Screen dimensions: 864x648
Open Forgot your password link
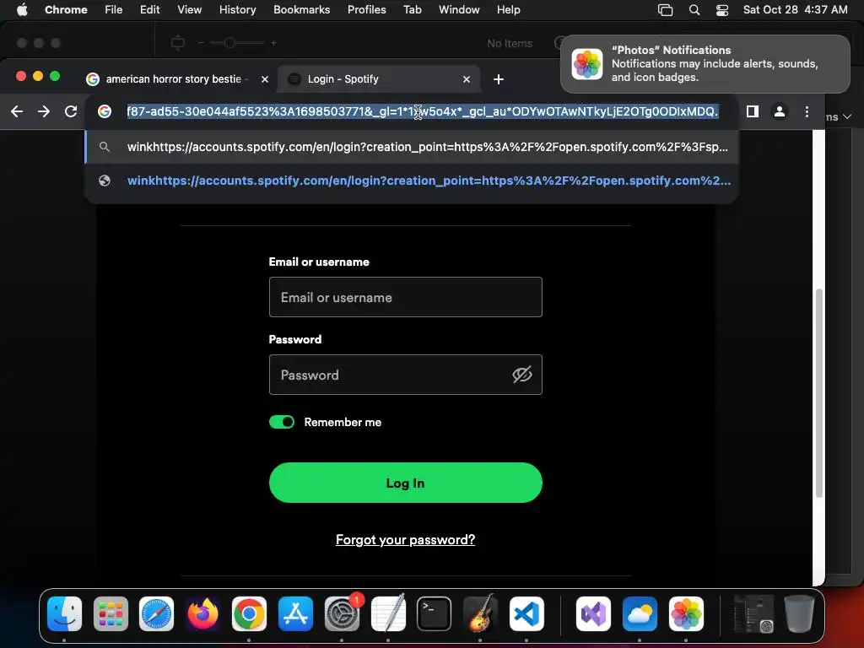point(405,539)
